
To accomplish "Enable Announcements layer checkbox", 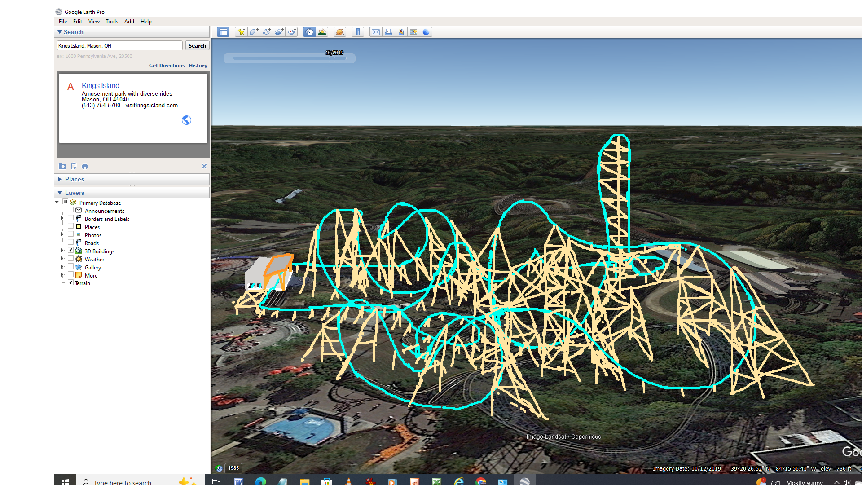I will [70, 210].
